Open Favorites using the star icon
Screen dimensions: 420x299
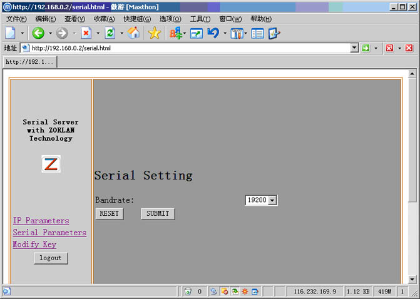pos(154,33)
